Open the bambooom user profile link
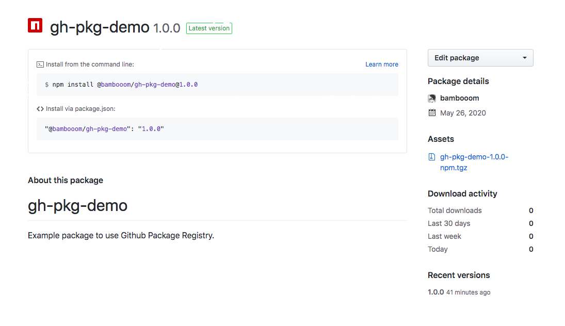 459,98
